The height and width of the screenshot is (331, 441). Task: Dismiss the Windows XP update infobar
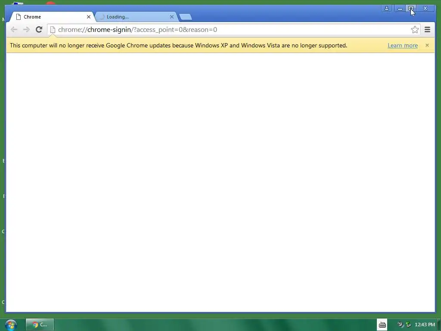(x=427, y=45)
